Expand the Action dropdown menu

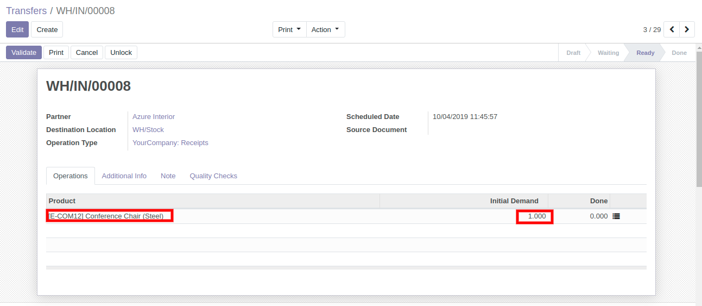[325, 29]
